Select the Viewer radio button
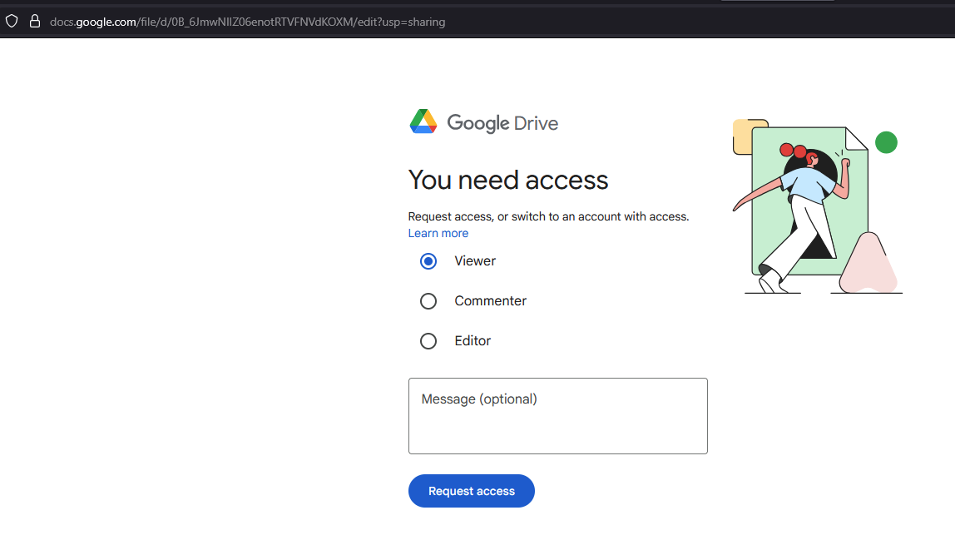Screen dimensions: 955x540 pyautogui.click(x=428, y=261)
